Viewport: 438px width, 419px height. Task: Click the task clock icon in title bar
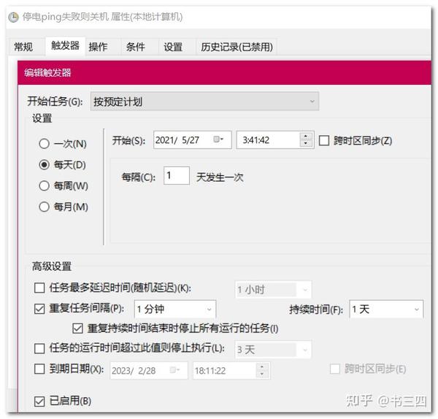click(13, 18)
